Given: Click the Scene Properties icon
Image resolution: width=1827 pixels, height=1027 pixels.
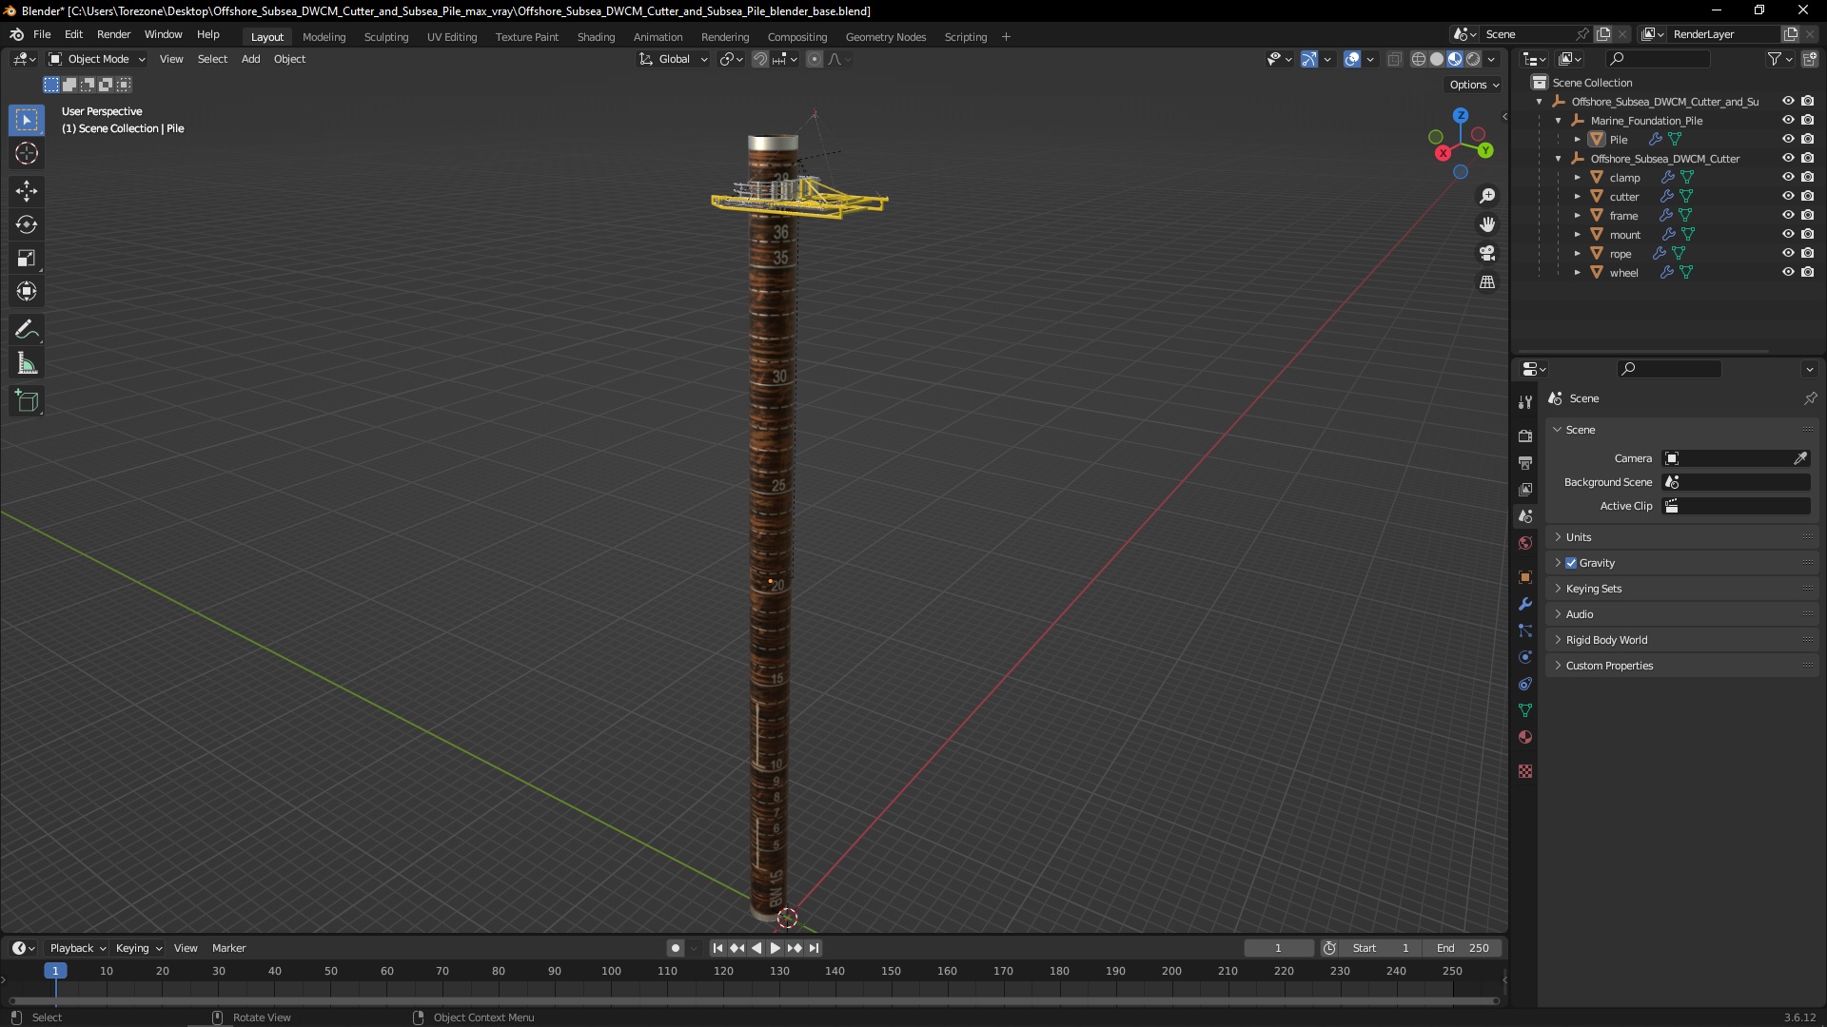Looking at the screenshot, I should point(1527,515).
